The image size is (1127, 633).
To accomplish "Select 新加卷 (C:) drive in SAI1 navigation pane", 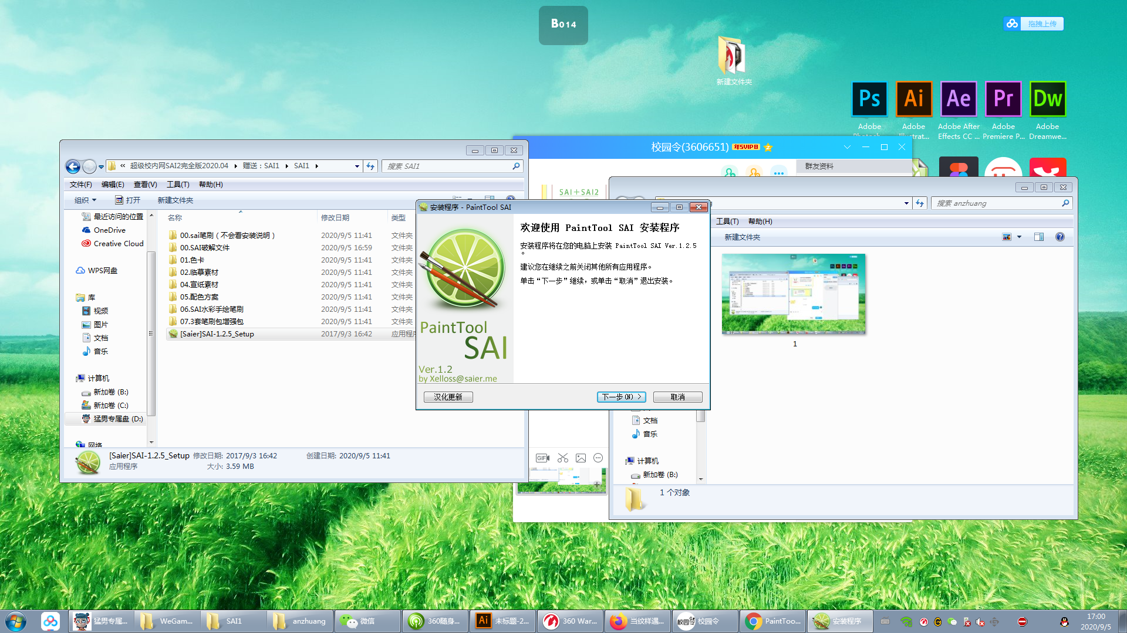I will pos(104,406).
